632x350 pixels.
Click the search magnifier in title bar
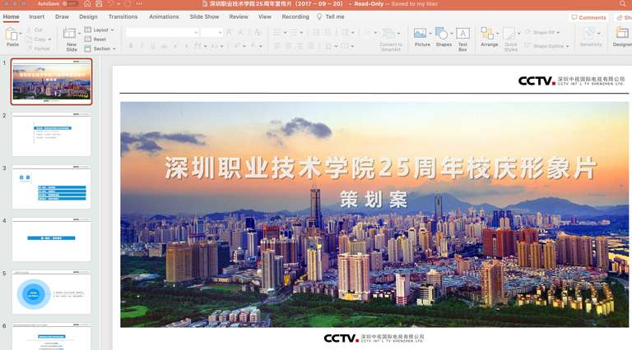pyautogui.click(x=623, y=3)
